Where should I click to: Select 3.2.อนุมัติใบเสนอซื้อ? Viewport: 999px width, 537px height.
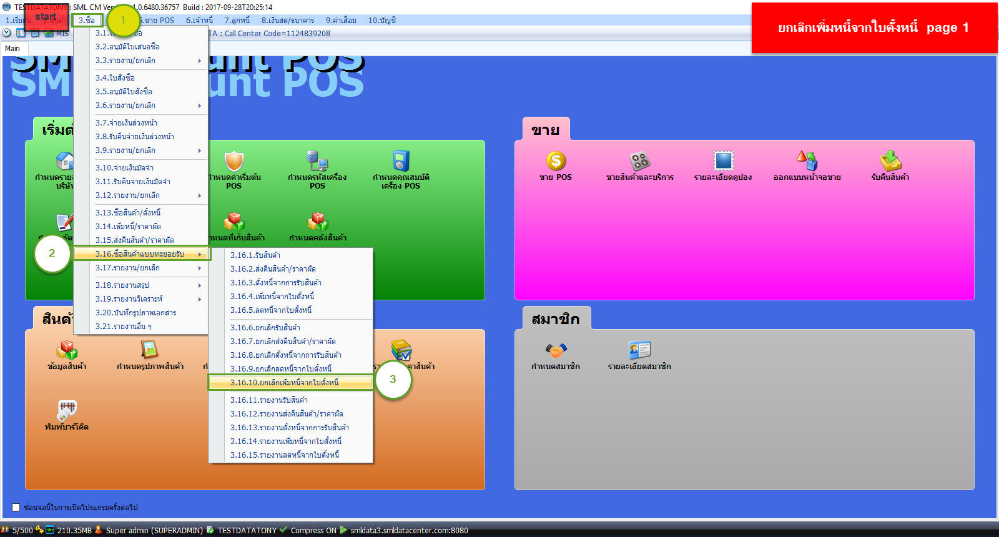[x=140, y=47]
